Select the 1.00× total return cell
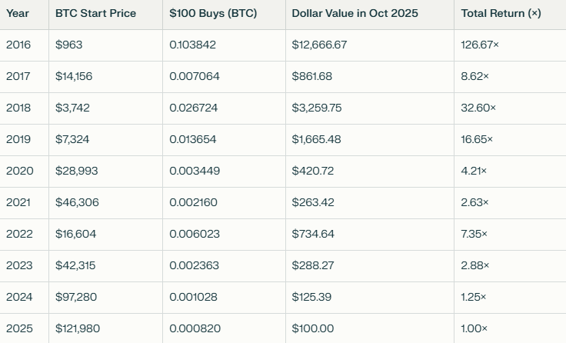This screenshot has height=343, width=566. [x=474, y=328]
